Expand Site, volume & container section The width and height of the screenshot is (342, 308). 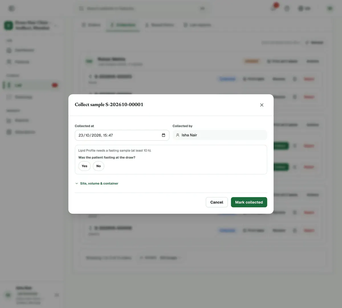97,183
